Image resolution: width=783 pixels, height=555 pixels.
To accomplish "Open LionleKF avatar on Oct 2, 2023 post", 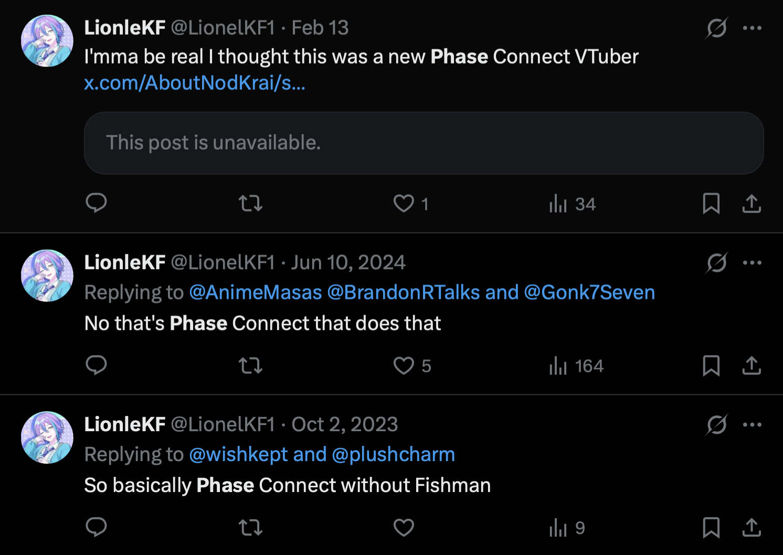I will click(x=47, y=437).
